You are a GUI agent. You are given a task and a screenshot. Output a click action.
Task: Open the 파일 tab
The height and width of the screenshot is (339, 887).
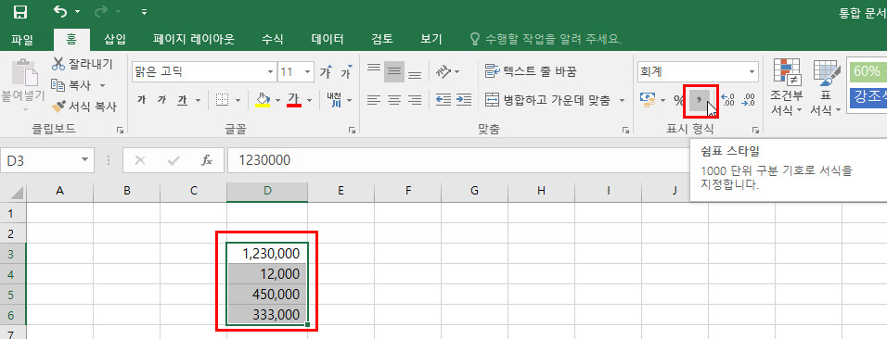22,39
